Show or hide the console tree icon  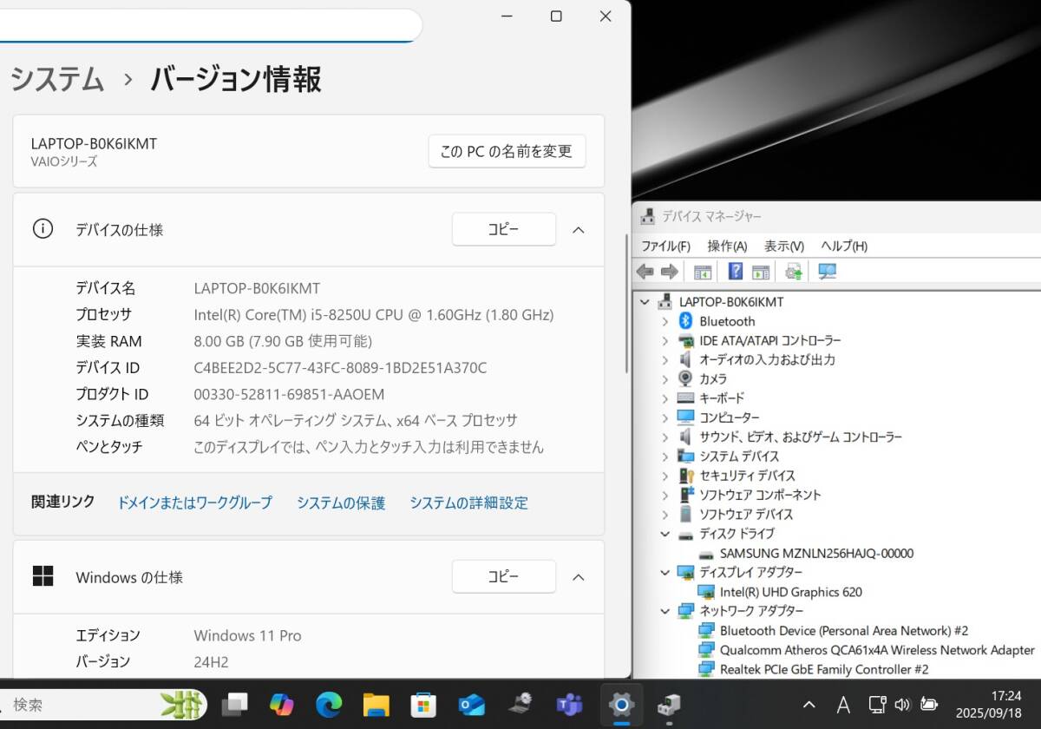click(703, 272)
